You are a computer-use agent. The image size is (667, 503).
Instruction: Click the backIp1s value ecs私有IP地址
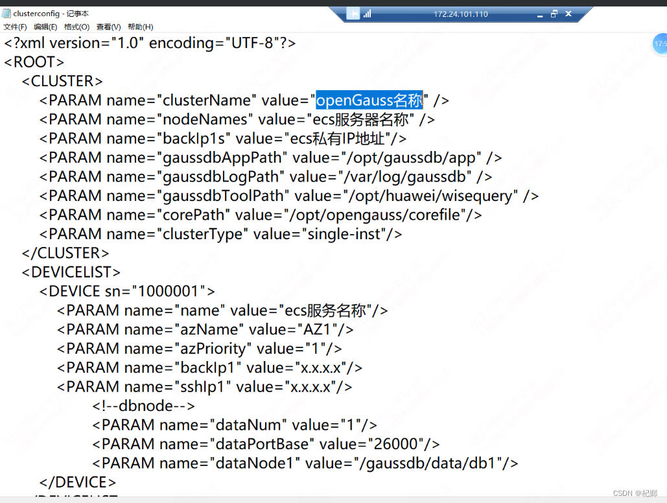pyautogui.click(x=337, y=139)
